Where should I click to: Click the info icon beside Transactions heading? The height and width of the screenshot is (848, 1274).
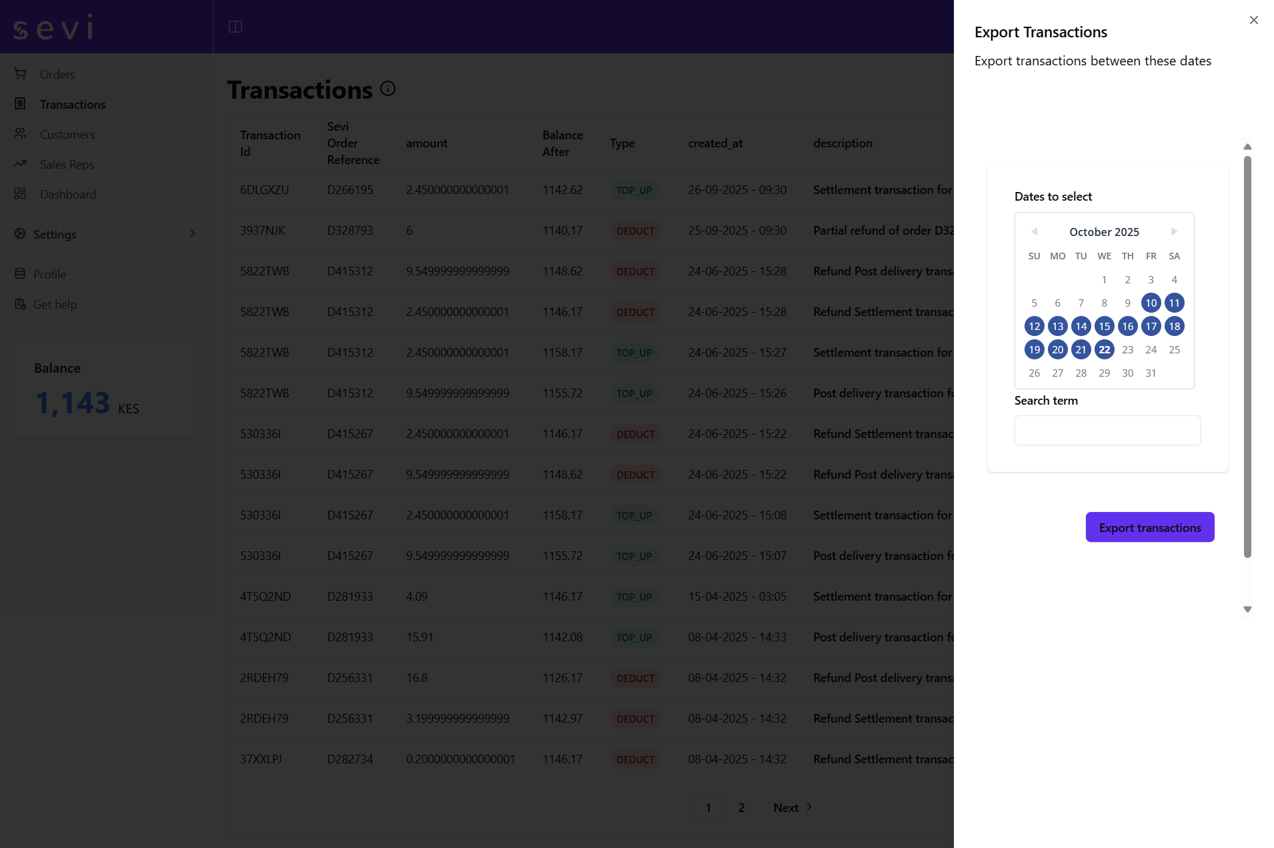point(388,88)
